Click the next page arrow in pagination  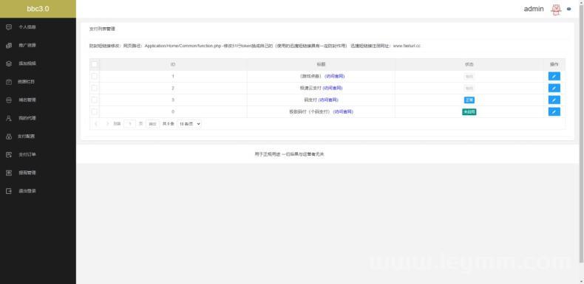[107, 124]
